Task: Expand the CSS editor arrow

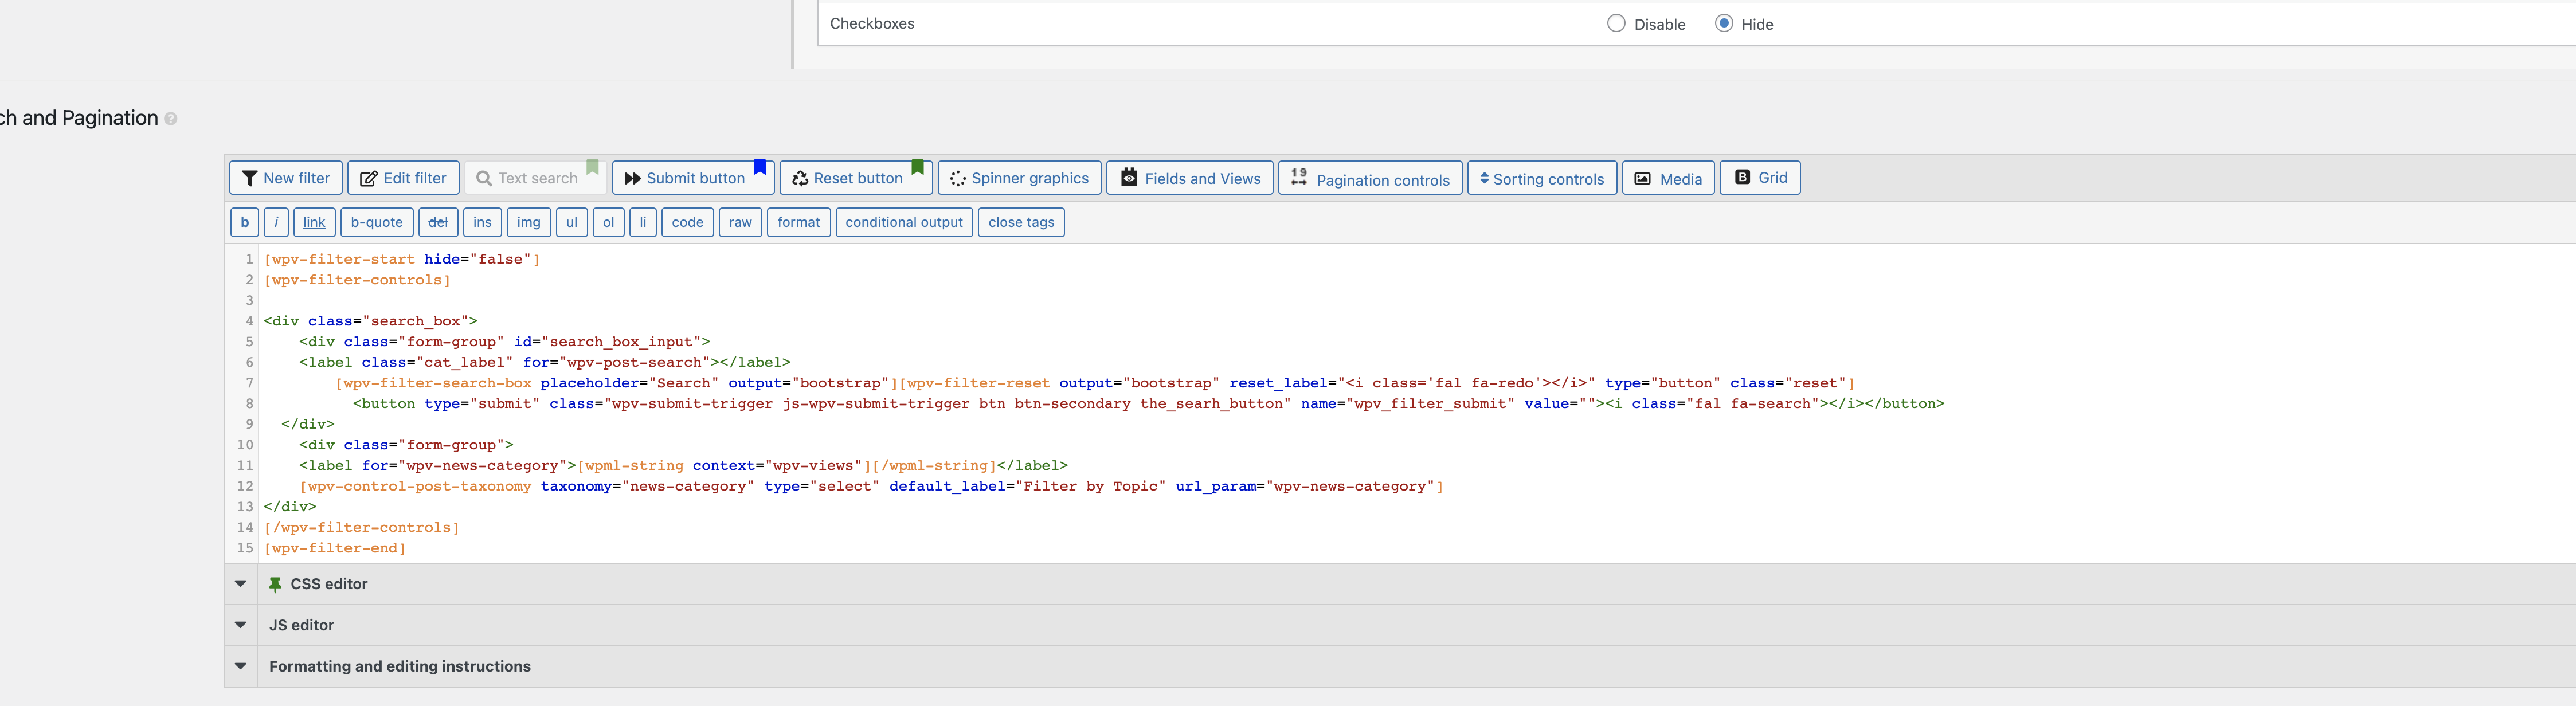Action: [x=241, y=584]
